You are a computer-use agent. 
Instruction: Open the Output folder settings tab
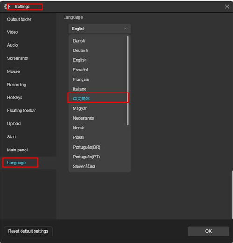(19, 19)
